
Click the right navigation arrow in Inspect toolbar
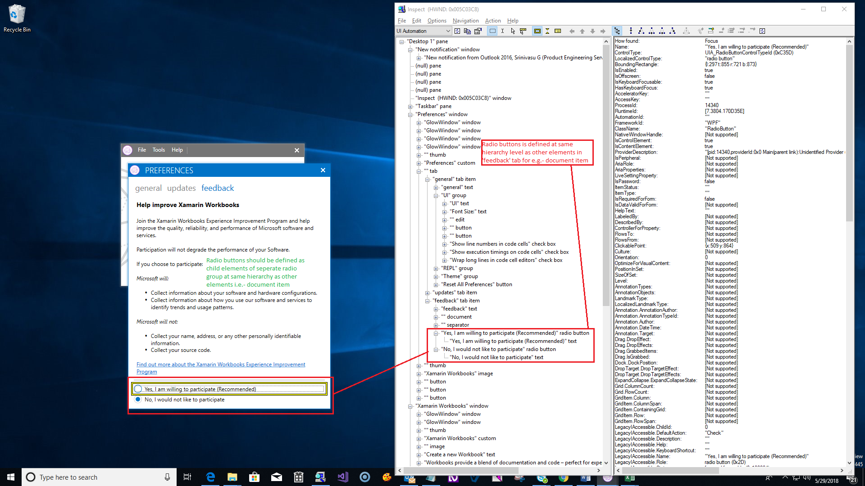coord(603,31)
